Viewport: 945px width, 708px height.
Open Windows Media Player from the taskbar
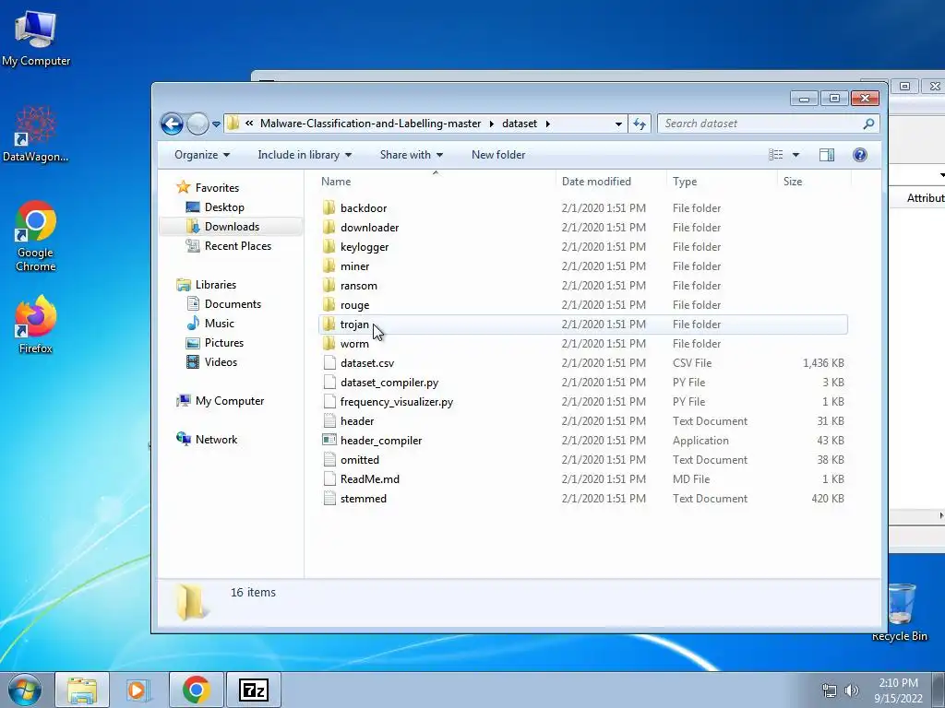click(x=138, y=690)
